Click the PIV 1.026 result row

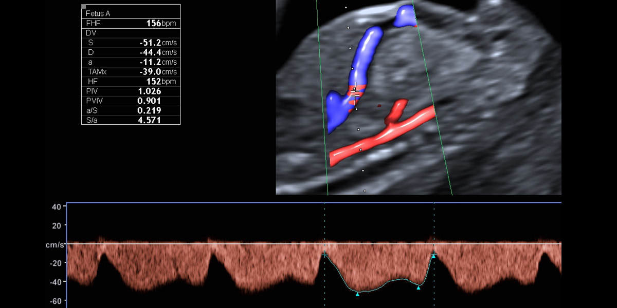click(131, 91)
